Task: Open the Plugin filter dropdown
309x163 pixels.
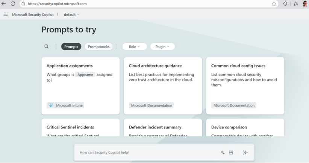Action: (162, 47)
